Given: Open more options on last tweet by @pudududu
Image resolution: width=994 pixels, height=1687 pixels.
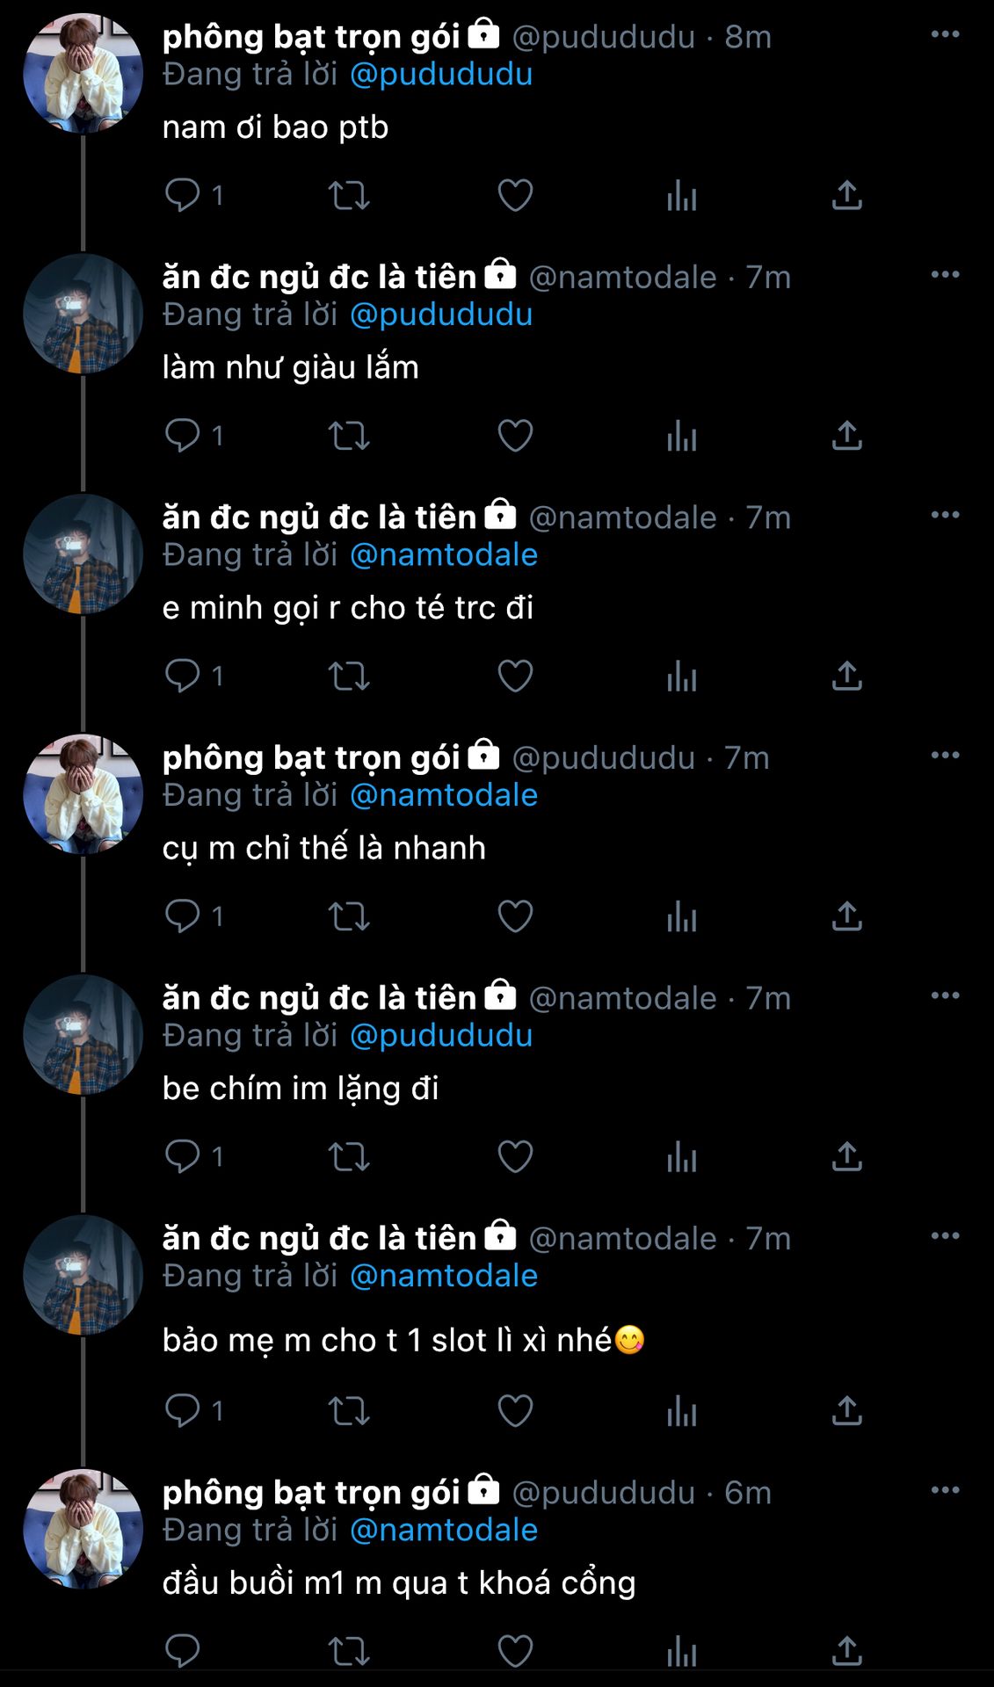Looking at the screenshot, I should 945,1490.
